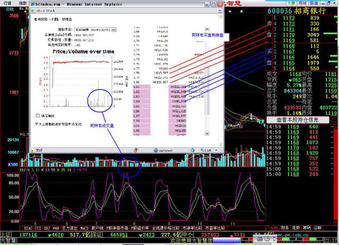
Task: Click the 大赛 button in title bar
Action: [291, 3]
